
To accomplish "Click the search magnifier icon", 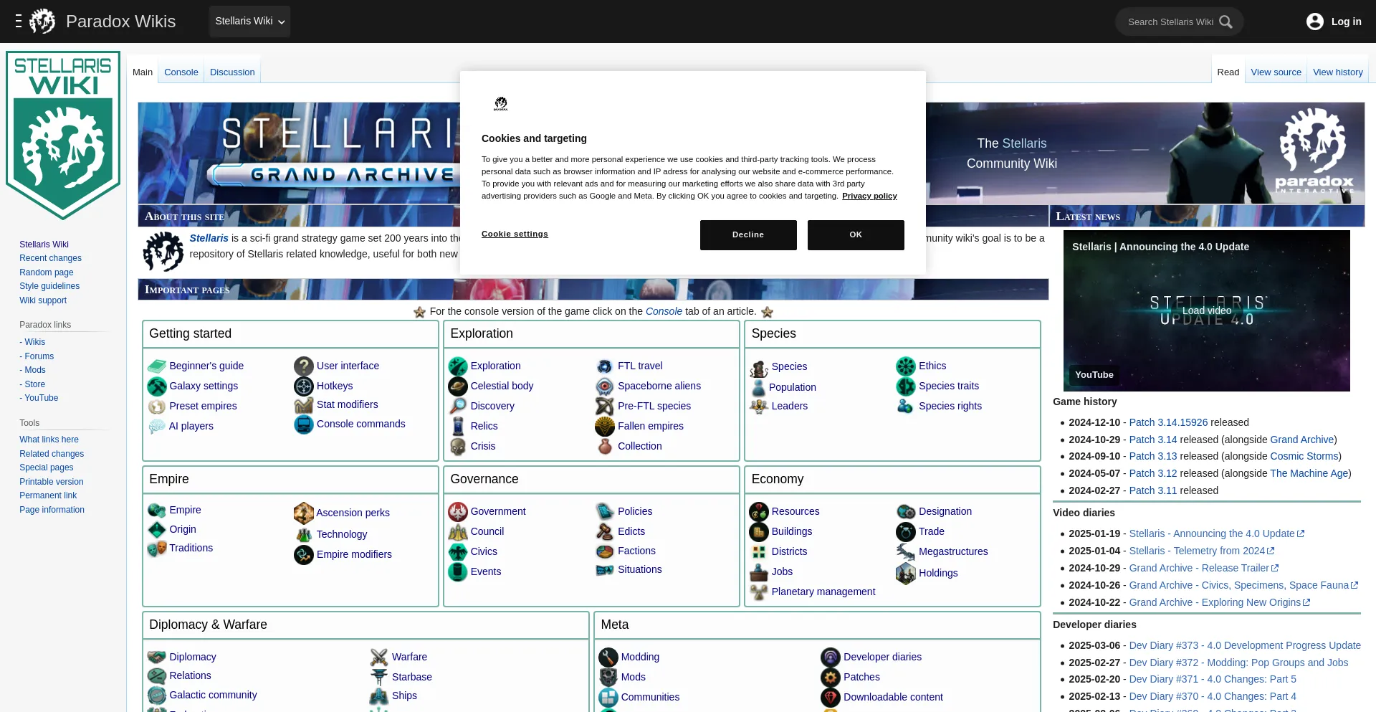I will point(1226,22).
